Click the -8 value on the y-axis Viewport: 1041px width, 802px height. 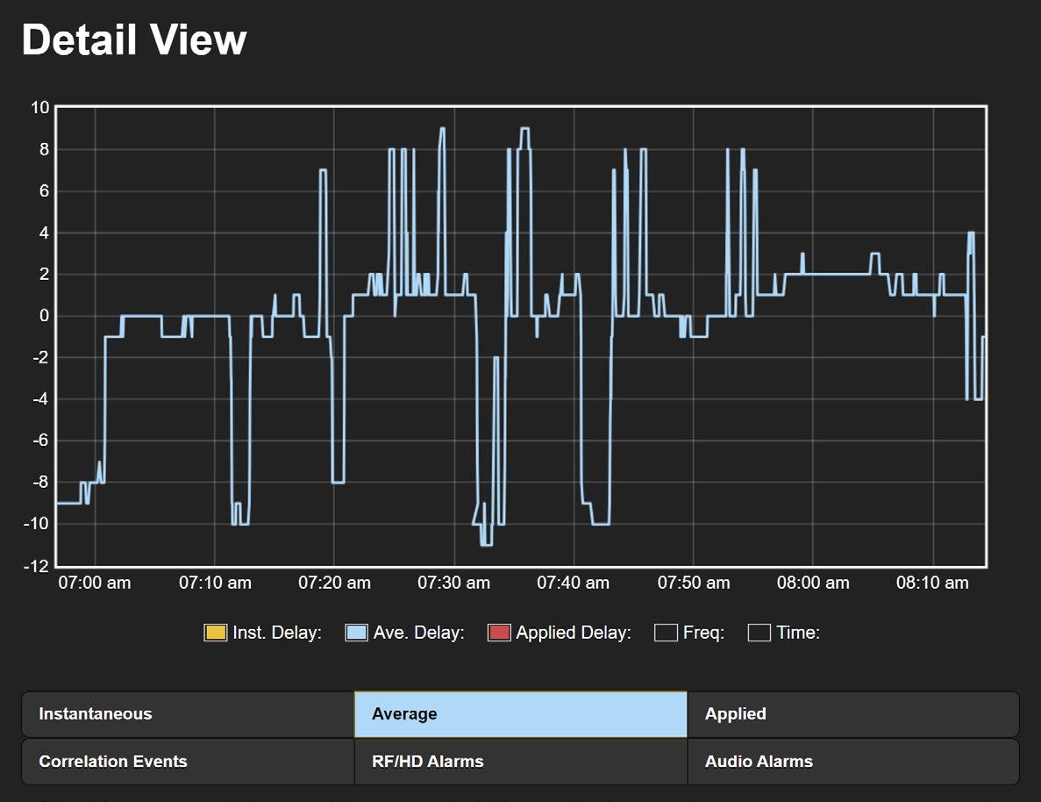pyautogui.click(x=40, y=483)
